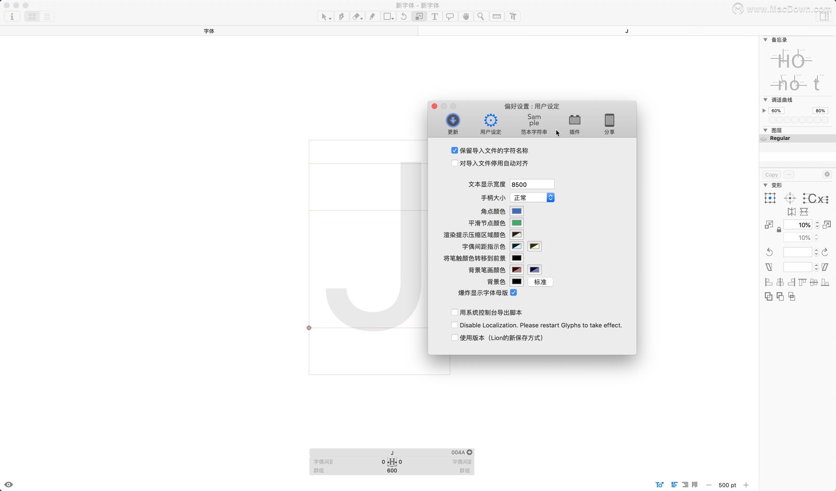Open the Measurement tool

click(x=496, y=16)
